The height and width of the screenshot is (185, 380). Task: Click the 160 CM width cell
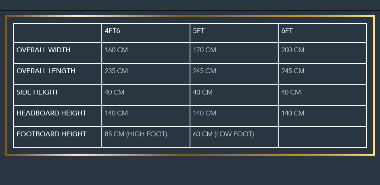[116, 50]
